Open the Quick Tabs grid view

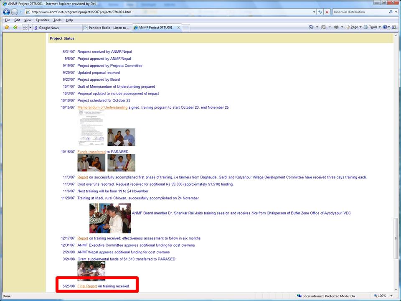25,28
